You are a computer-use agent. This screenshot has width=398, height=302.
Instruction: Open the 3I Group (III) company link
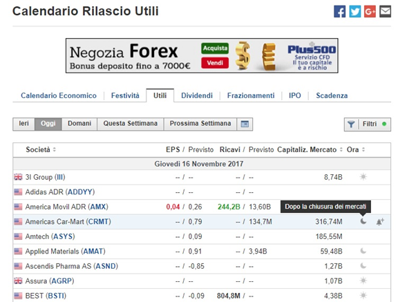tap(45, 177)
